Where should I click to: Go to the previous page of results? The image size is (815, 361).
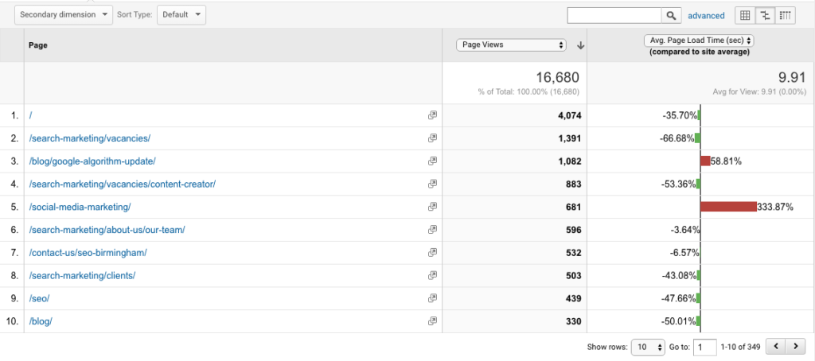tap(775, 346)
